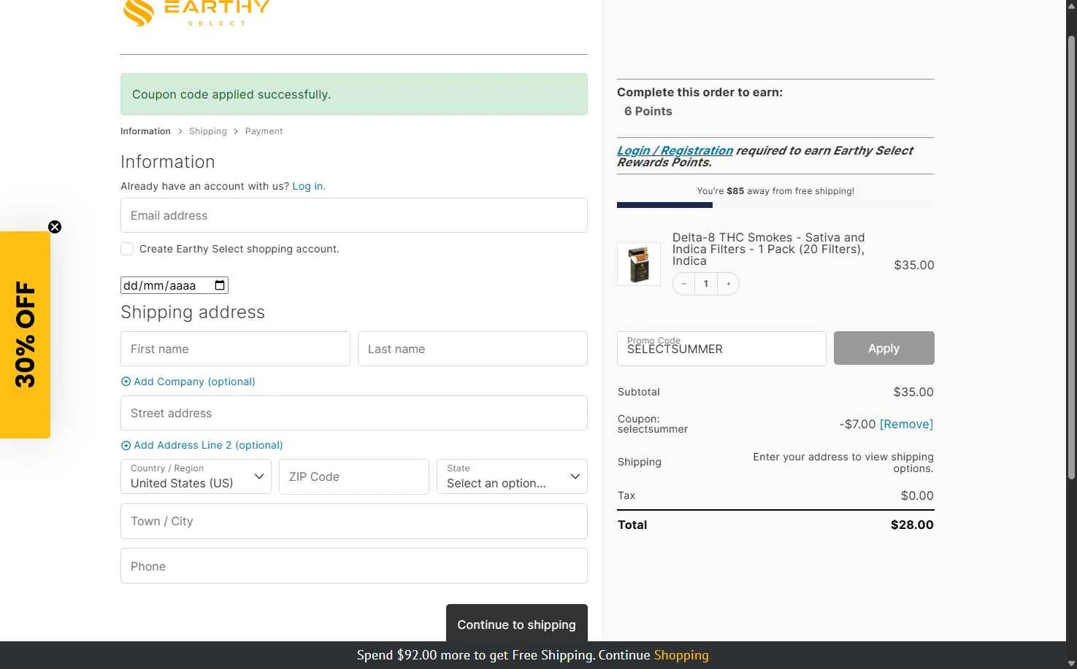Click the Coupon code applied successfully message

(x=354, y=94)
